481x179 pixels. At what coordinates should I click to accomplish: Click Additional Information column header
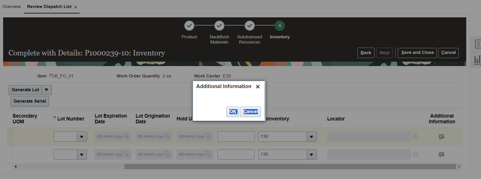(x=442, y=119)
